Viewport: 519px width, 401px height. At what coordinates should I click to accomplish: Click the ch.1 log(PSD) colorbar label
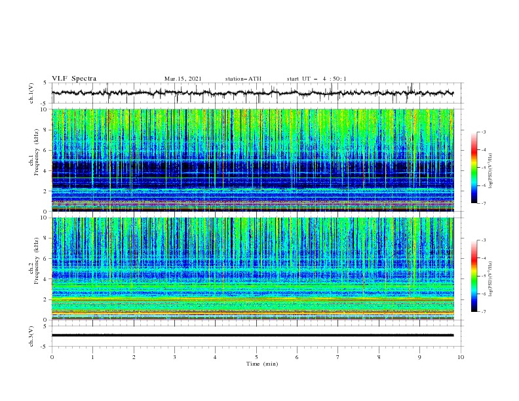click(491, 171)
